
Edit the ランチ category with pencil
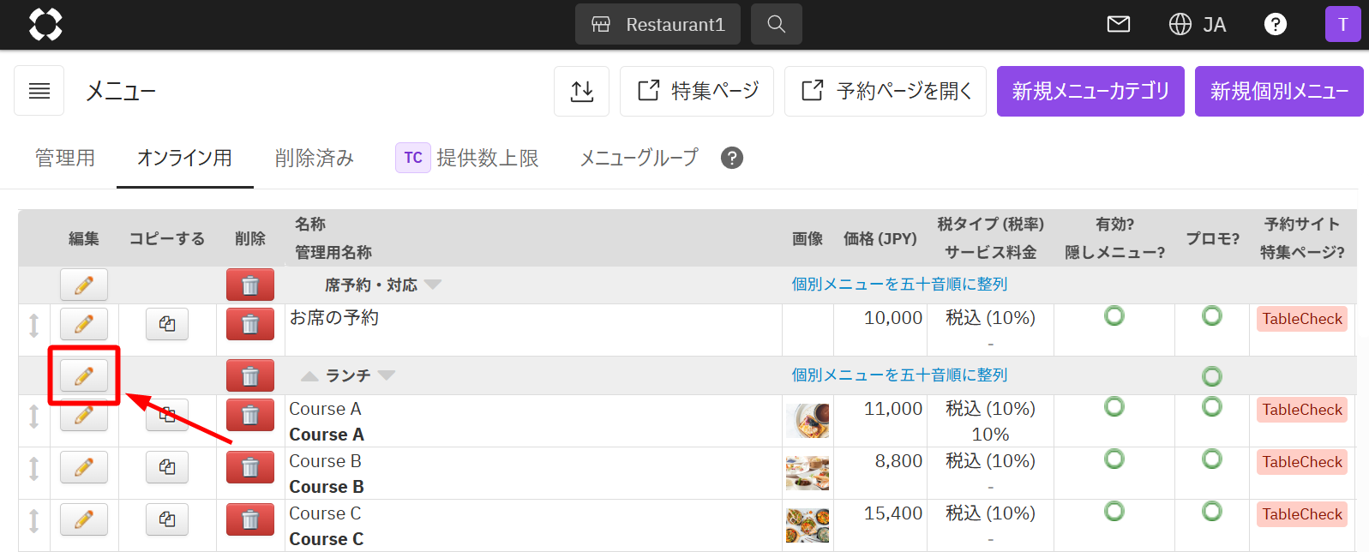(84, 375)
